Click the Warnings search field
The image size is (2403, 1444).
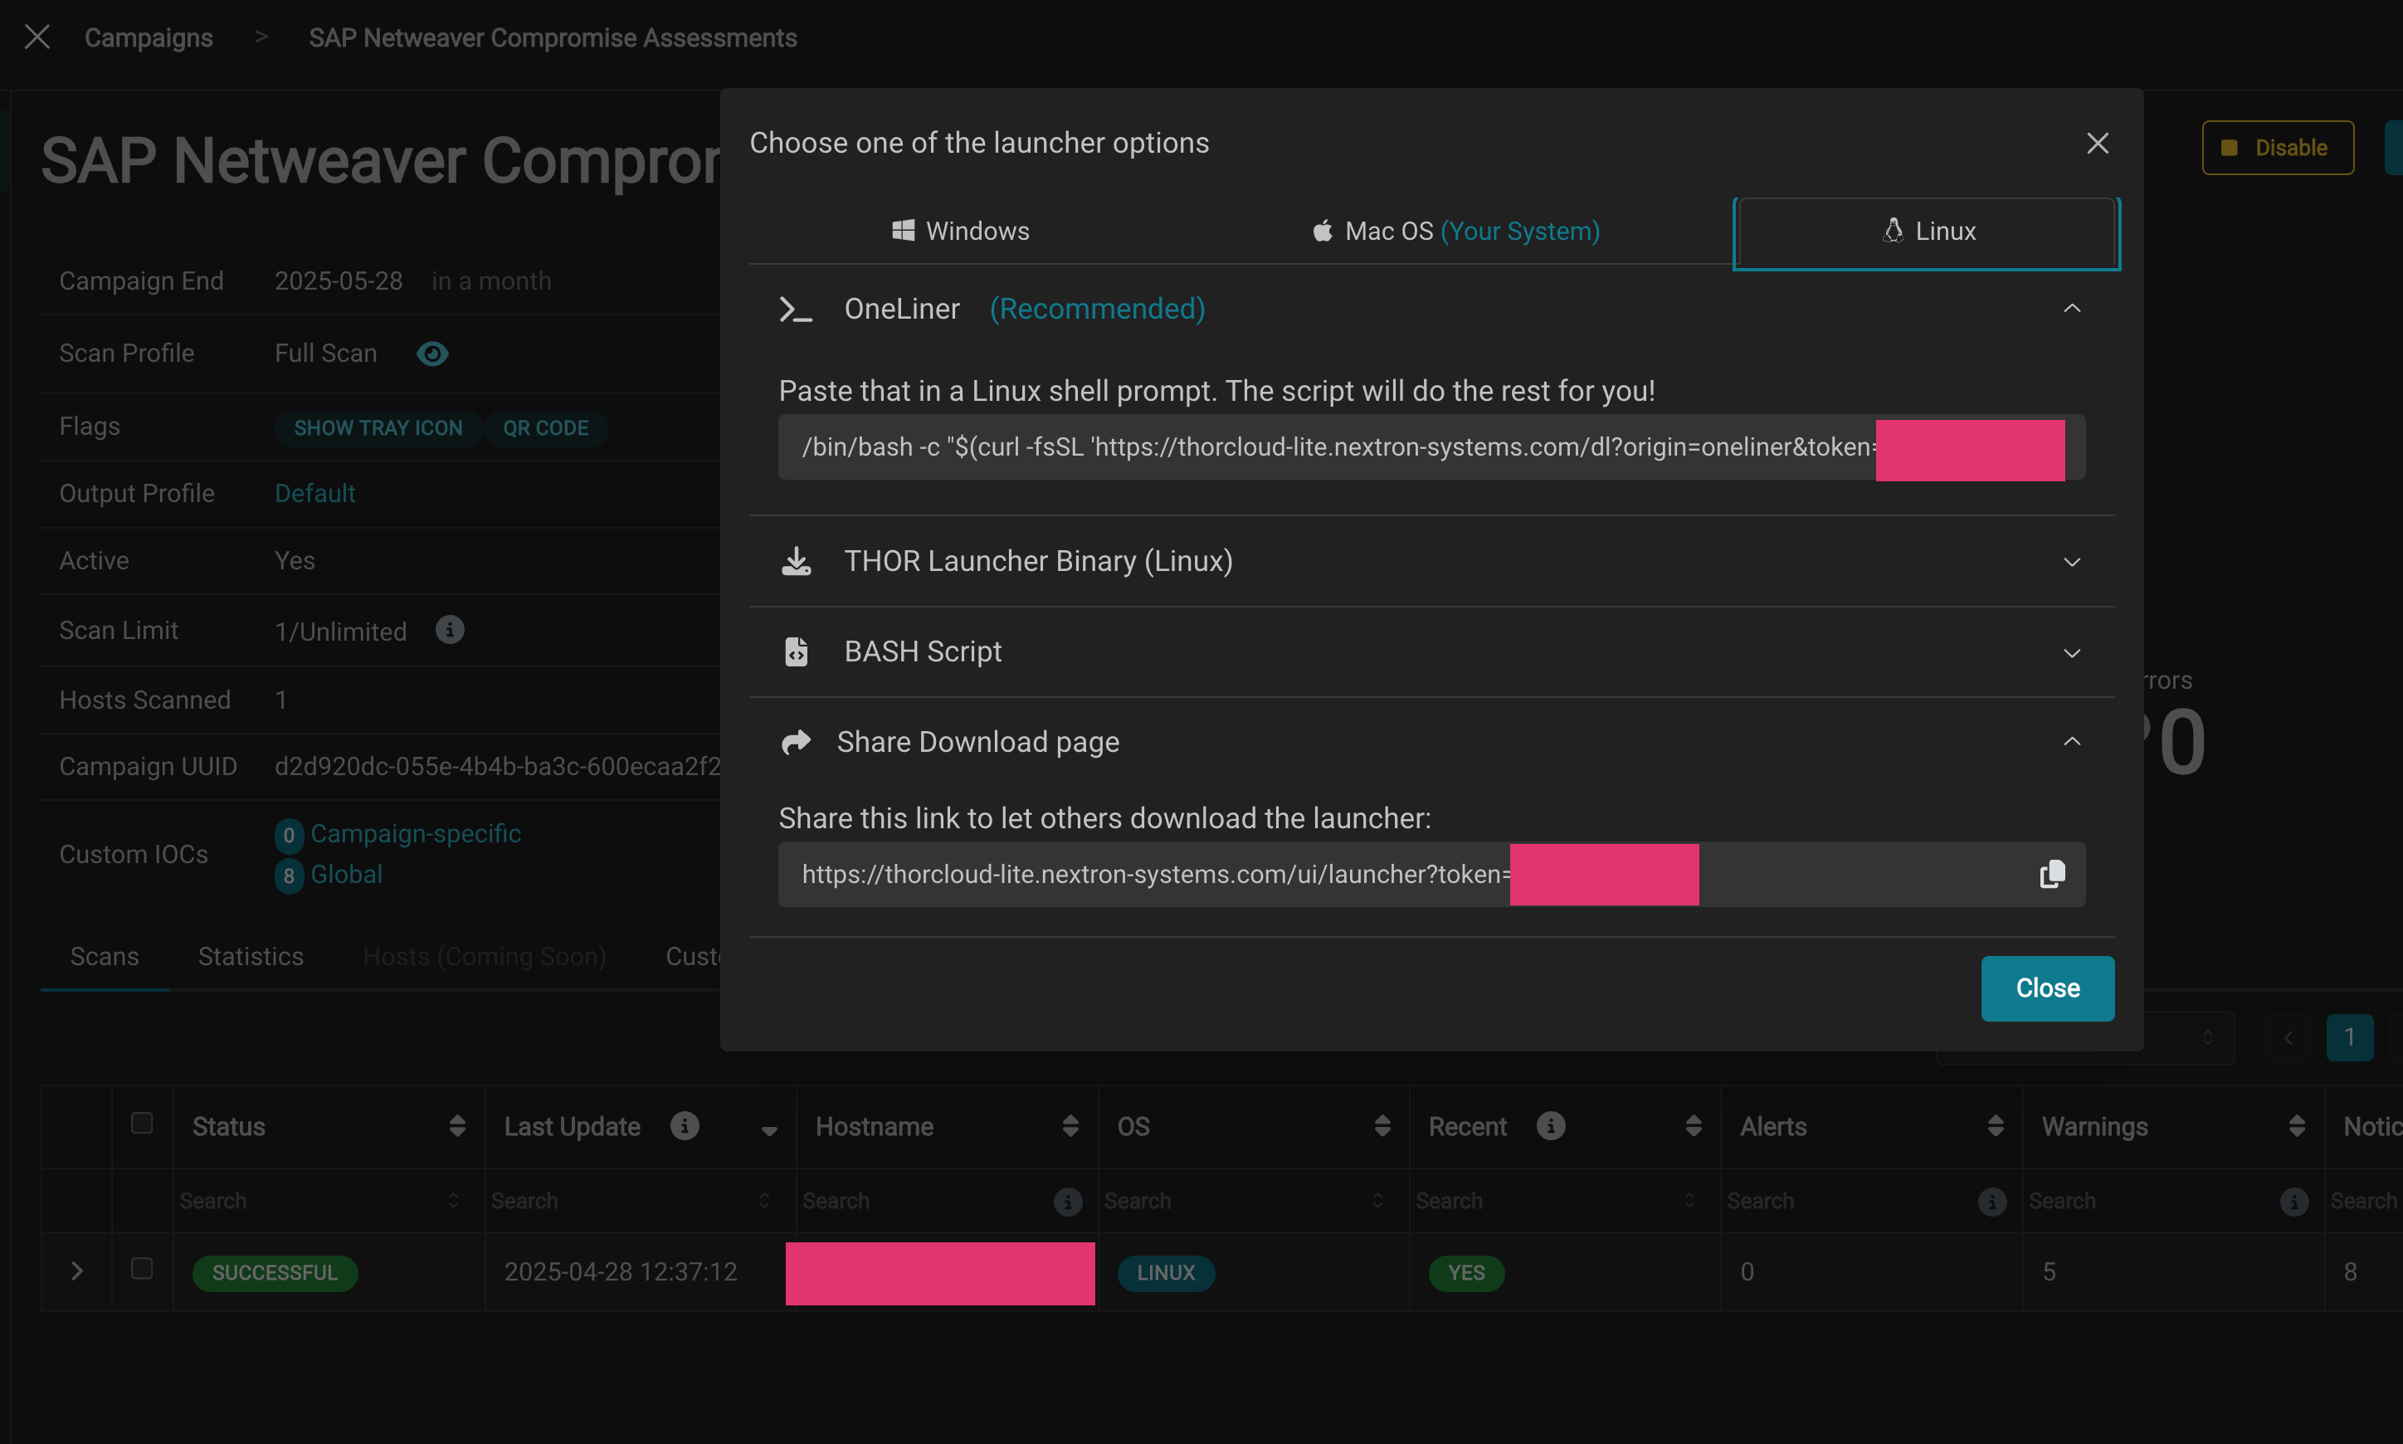(2150, 1202)
